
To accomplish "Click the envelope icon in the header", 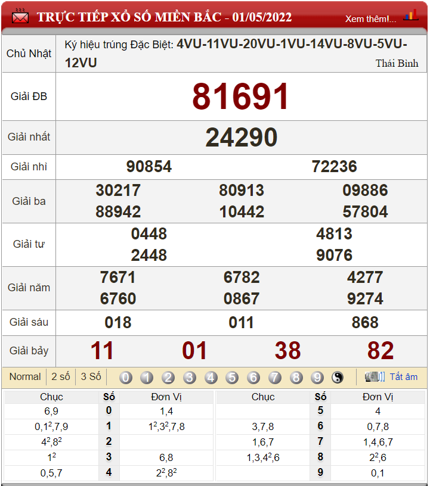I will pos(20,17).
